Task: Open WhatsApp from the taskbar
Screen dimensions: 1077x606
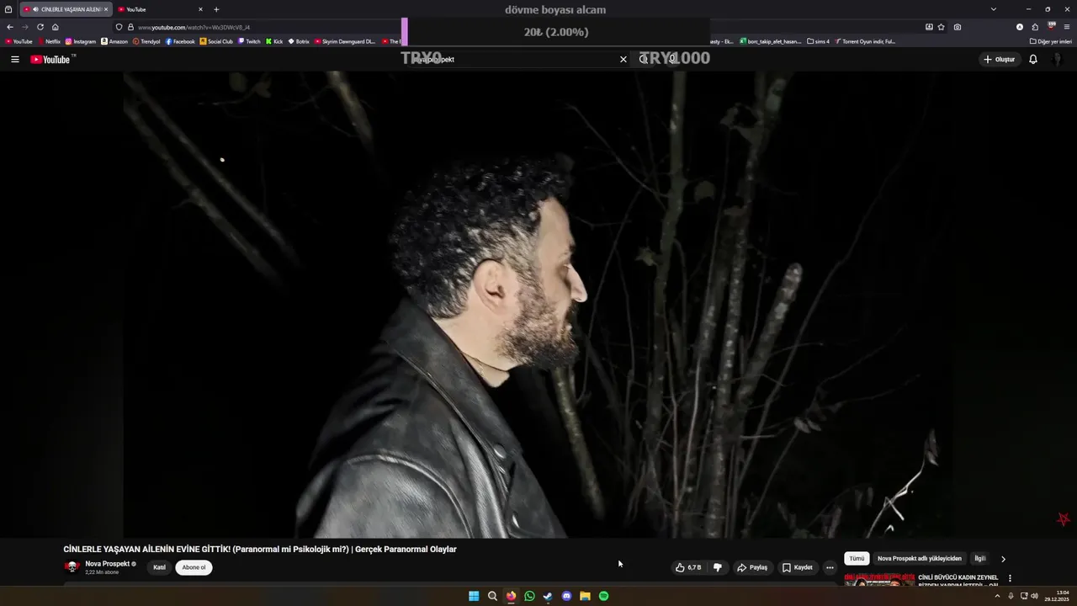Action: 529,596
